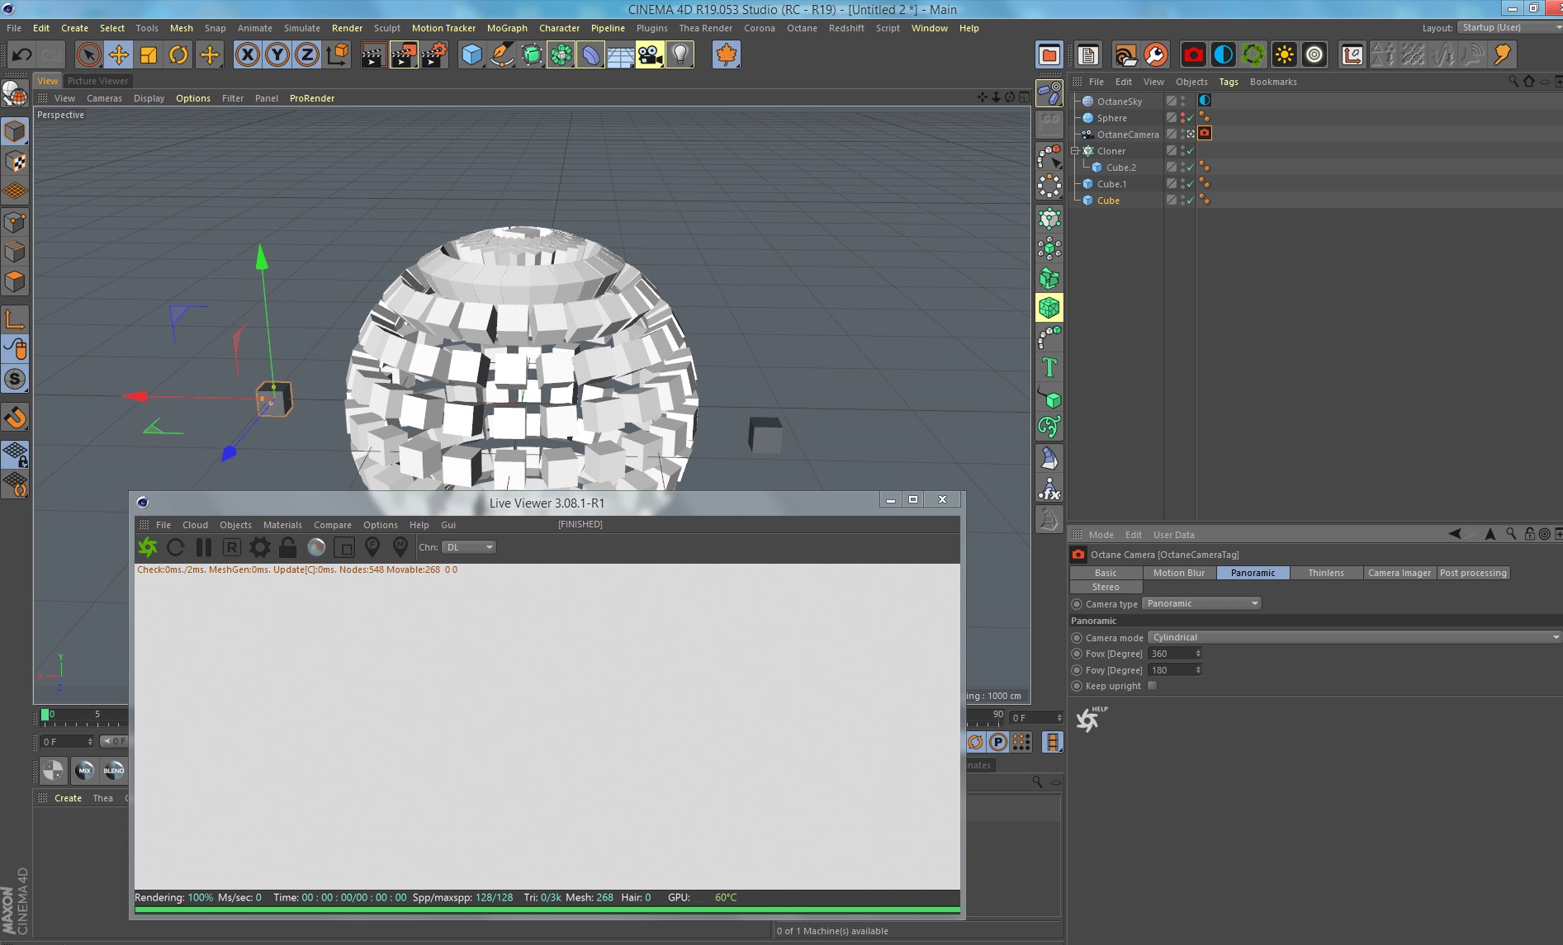
Task: Open ProRender in viewport menu
Action: point(312,98)
